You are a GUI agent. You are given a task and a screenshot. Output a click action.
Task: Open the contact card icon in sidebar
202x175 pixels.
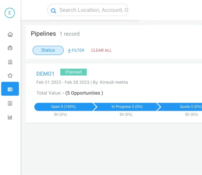click(x=10, y=103)
